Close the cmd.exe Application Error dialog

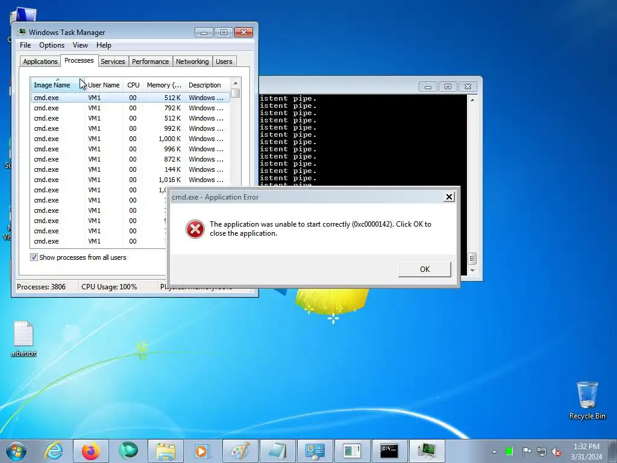point(449,197)
